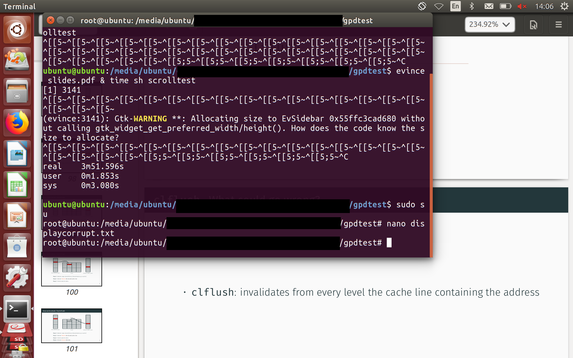Open the 14:06 clock menu
573x358 pixels.
click(x=544, y=6)
